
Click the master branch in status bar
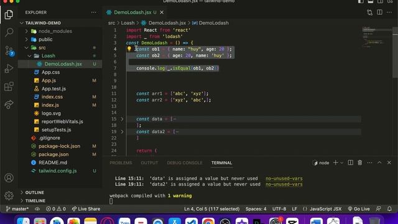17,209
